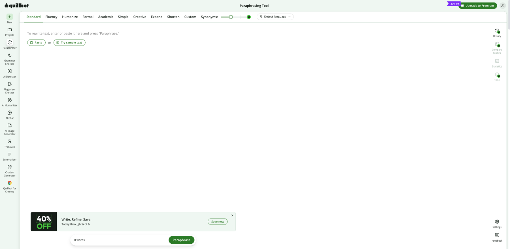Screen dimensions: 510x249
Task: Open Compare Modes panel
Action: 497,48
